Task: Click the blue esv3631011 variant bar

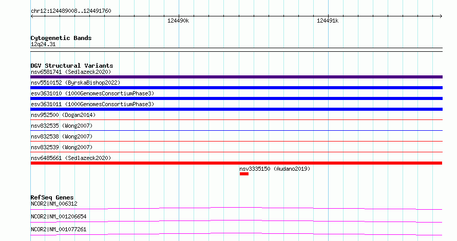Action: coord(236,109)
